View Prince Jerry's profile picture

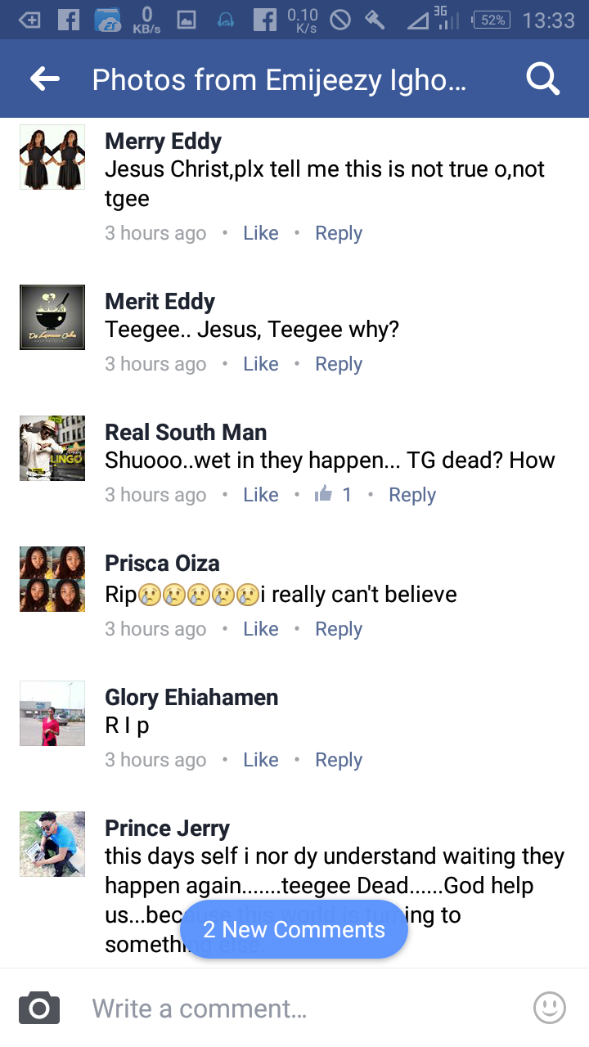(x=52, y=844)
